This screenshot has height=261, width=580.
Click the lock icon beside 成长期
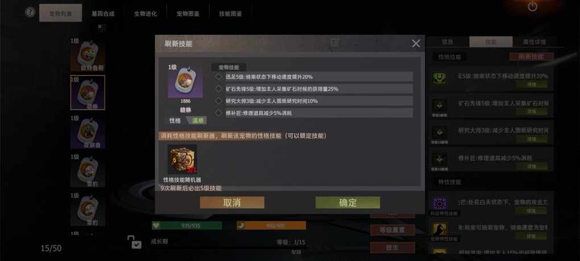(x=134, y=242)
